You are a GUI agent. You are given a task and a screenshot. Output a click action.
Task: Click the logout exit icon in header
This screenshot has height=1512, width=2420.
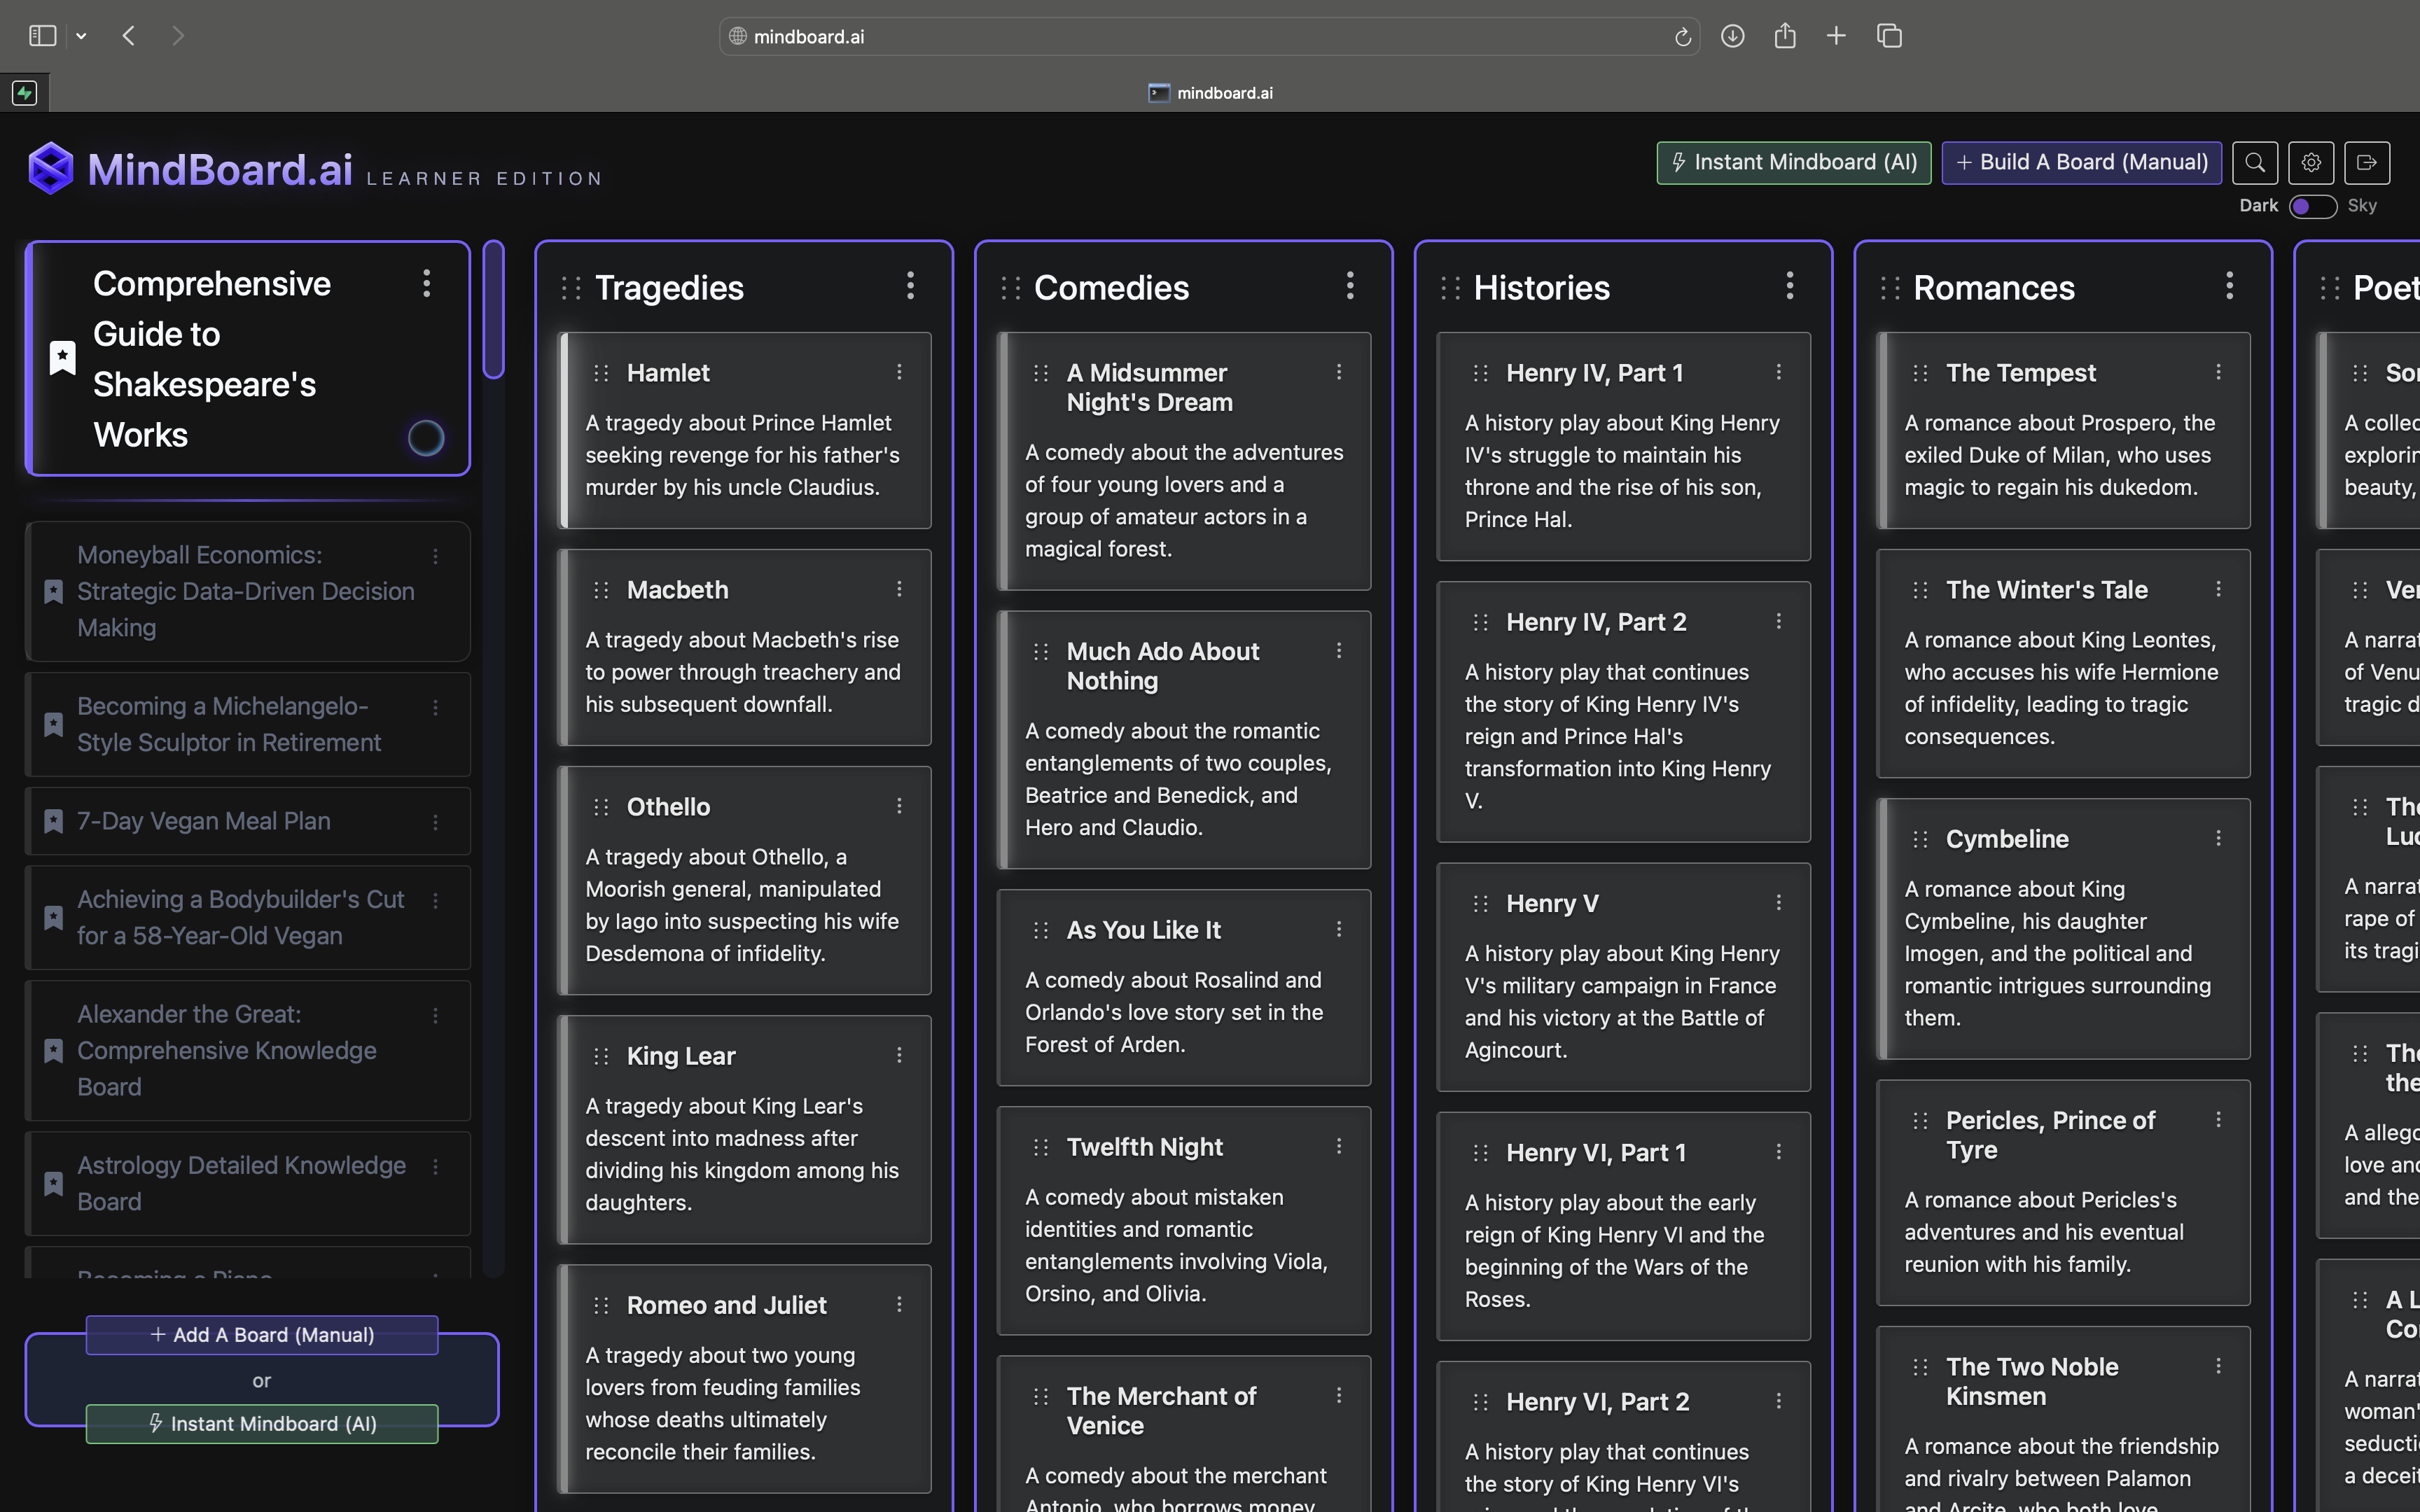pyautogui.click(x=2366, y=163)
